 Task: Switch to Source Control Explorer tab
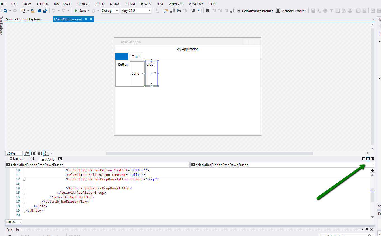point(24,19)
